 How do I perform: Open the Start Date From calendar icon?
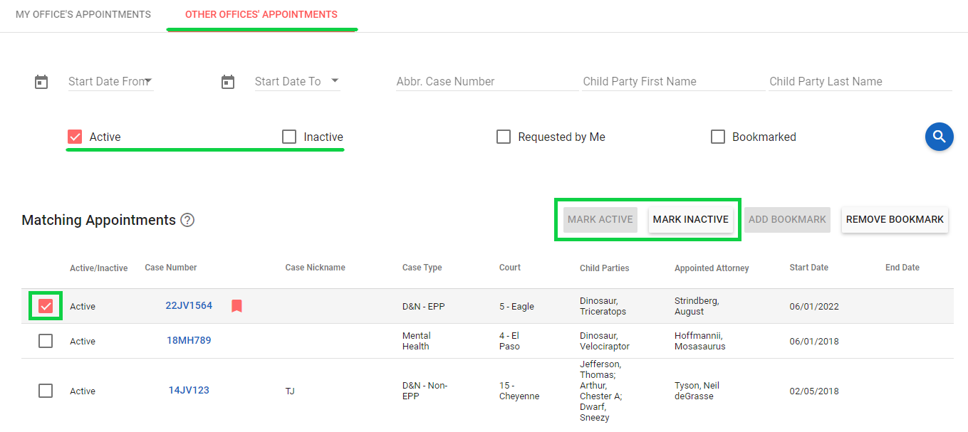41,82
